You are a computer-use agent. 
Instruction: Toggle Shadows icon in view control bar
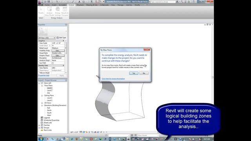point(89,132)
